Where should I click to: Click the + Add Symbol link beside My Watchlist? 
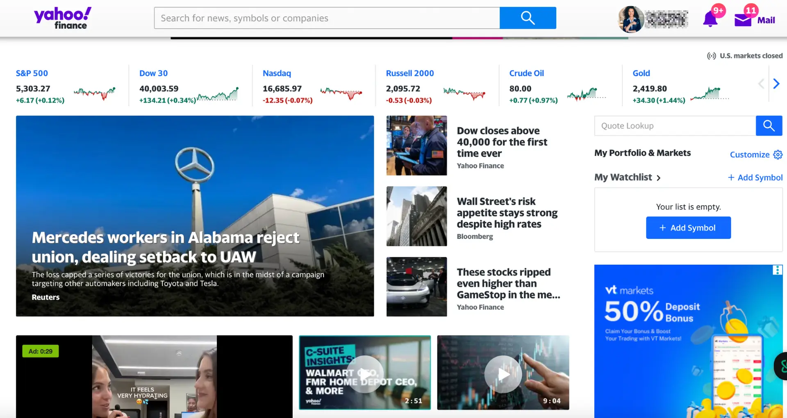[755, 177]
